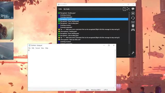The height and width of the screenshot is (93, 165).
Task: Select the highlighted 'landing gear' log entry
Action: pos(93,19)
